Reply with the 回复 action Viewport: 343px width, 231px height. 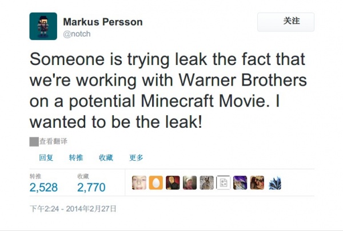click(x=46, y=157)
